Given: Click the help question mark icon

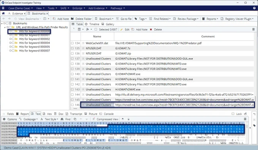Looking at the screenshot, I should [254, 8].
